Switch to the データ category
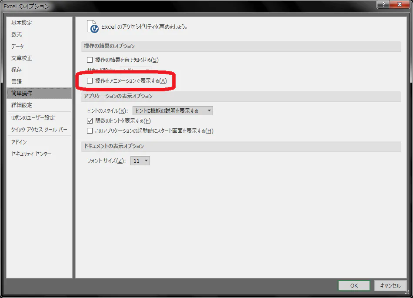The width and height of the screenshot is (413, 298). 17,47
